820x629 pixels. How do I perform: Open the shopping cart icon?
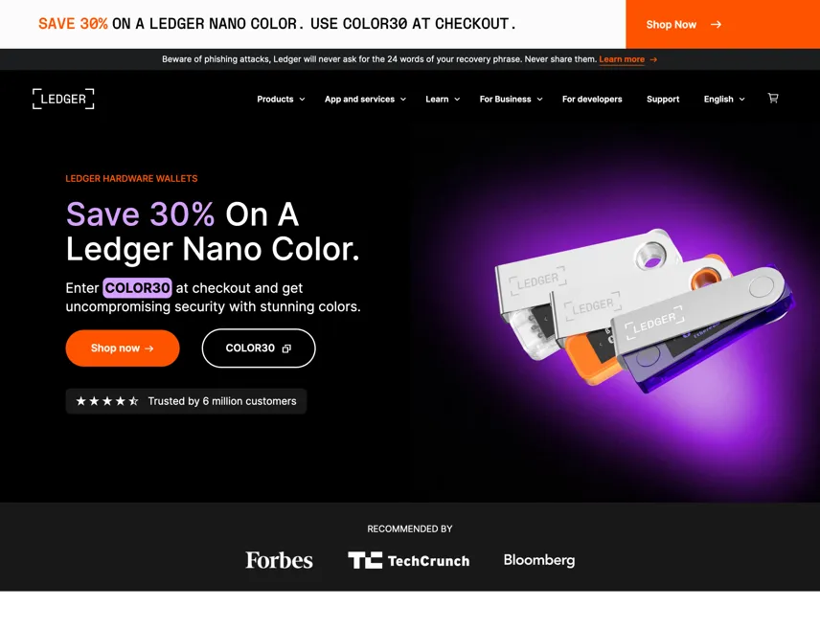click(x=773, y=99)
